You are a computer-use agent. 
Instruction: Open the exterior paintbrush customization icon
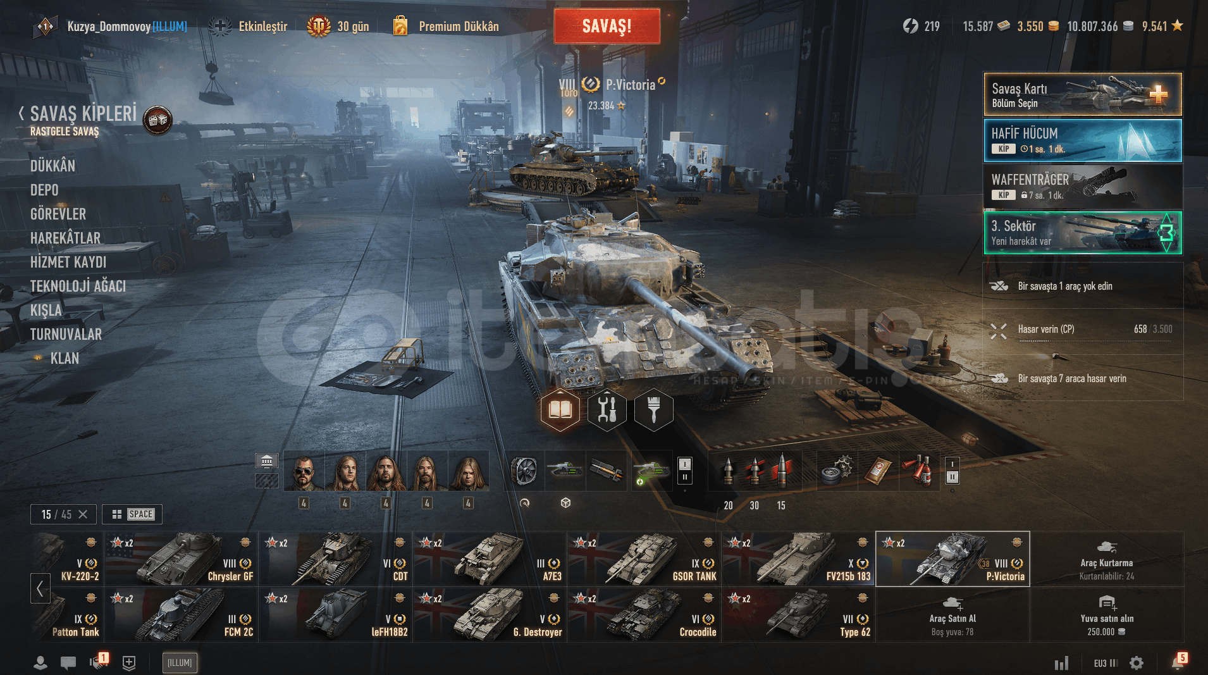point(653,410)
